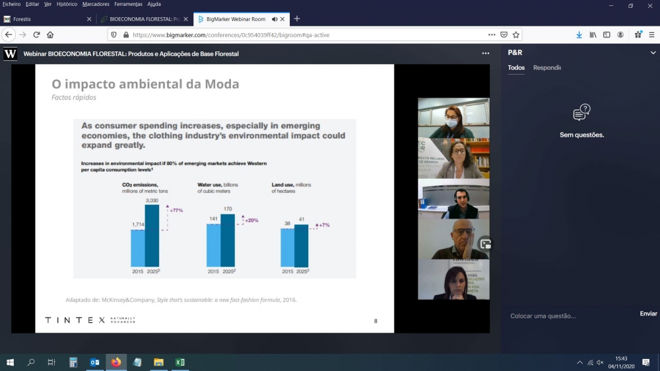
Task: Click the browser Forward arrow
Action: [x=22, y=34]
